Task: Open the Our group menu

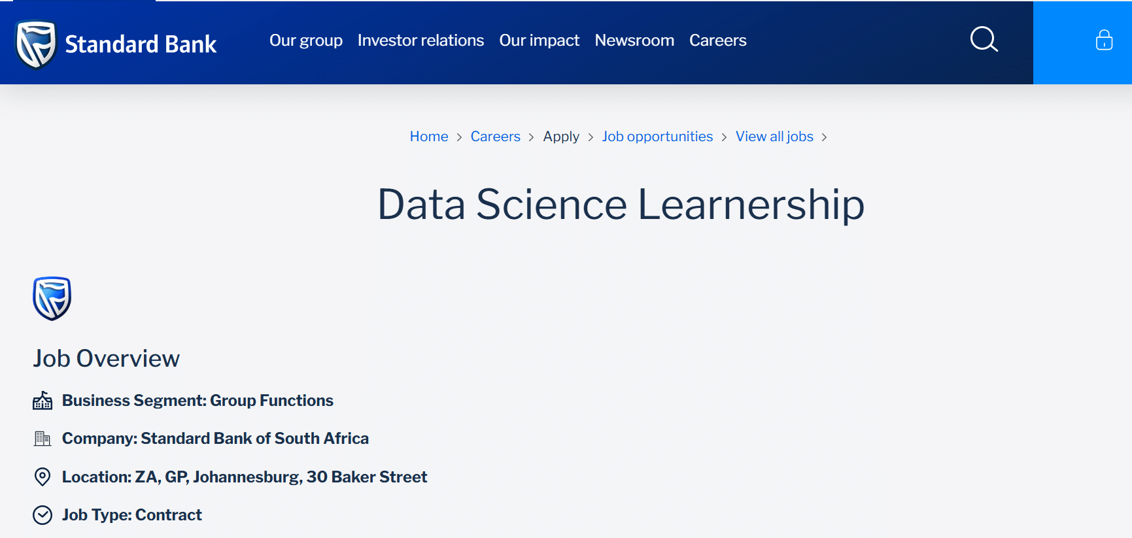Action: pyautogui.click(x=306, y=41)
